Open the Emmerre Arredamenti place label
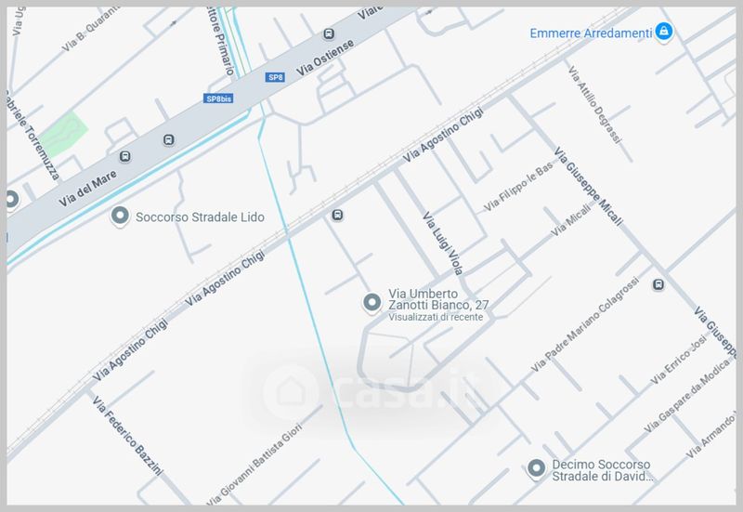This screenshot has width=743, height=512. 591,33
